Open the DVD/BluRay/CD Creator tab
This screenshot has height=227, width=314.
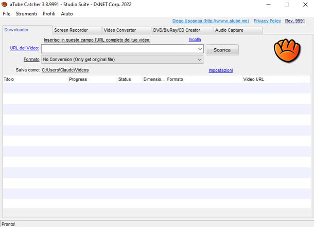point(182,30)
